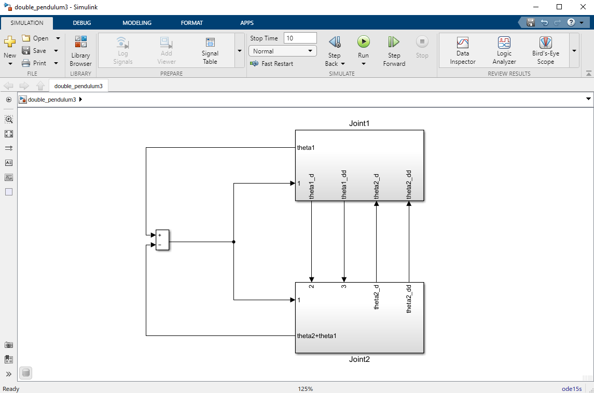The image size is (594, 393).
Task: Click the quick access Save icon
Action: [530, 23]
